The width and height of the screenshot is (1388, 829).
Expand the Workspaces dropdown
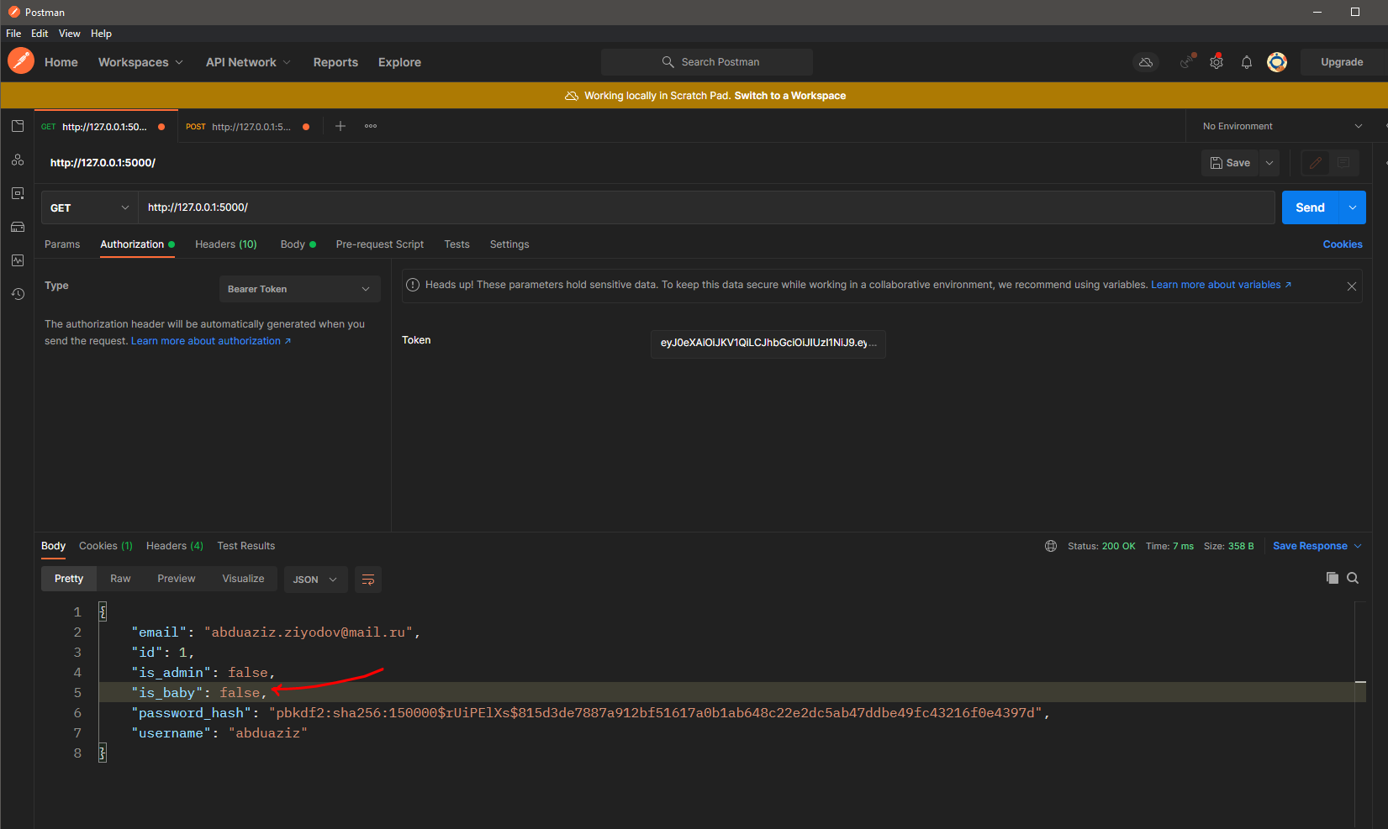tap(140, 62)
